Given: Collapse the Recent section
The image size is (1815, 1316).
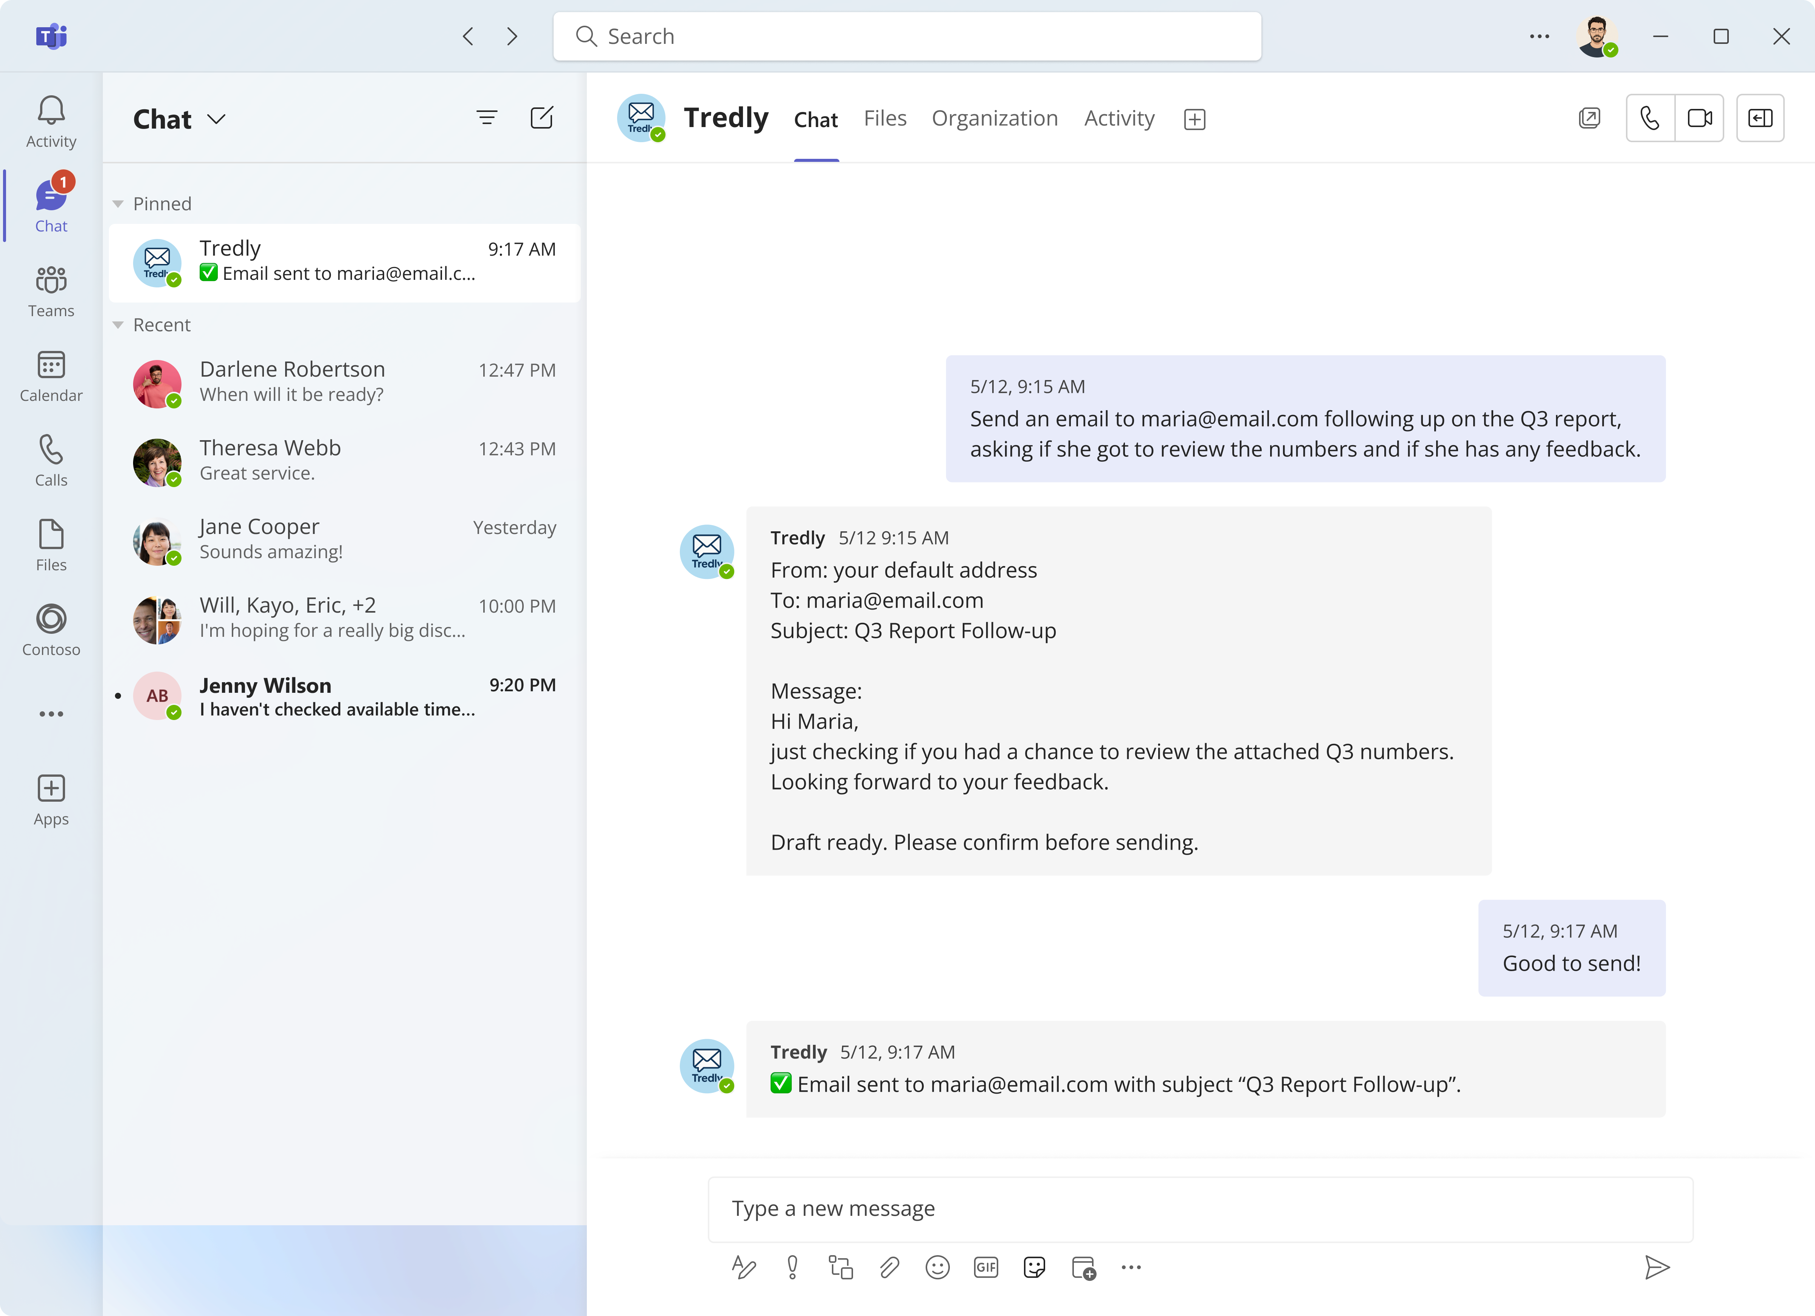Looking at the screenshot, I should tap(118, 324).
